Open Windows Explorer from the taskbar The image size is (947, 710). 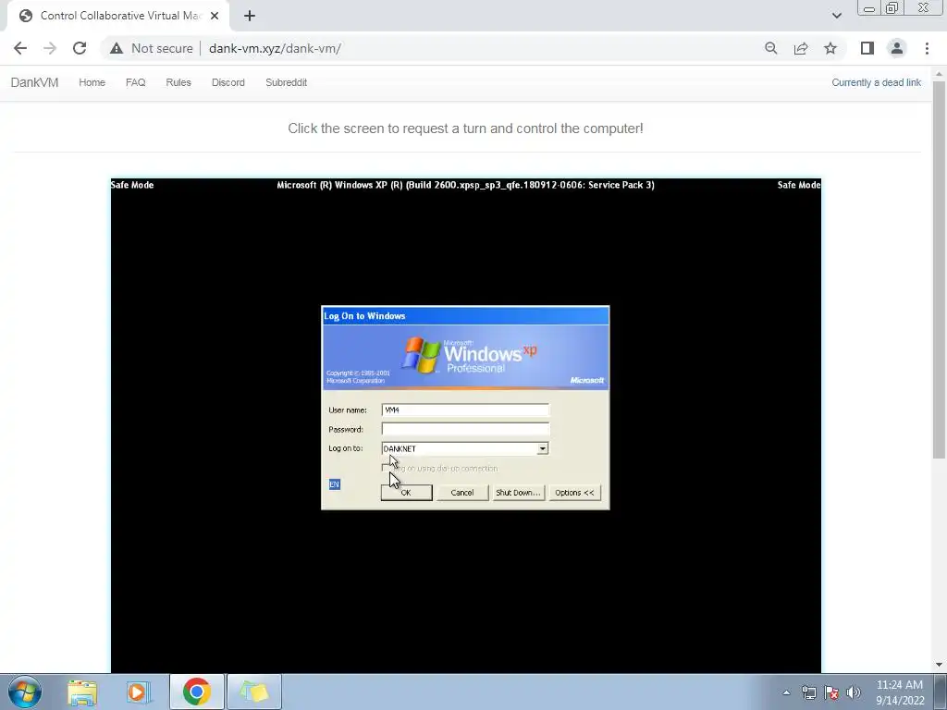coord(82,692)
